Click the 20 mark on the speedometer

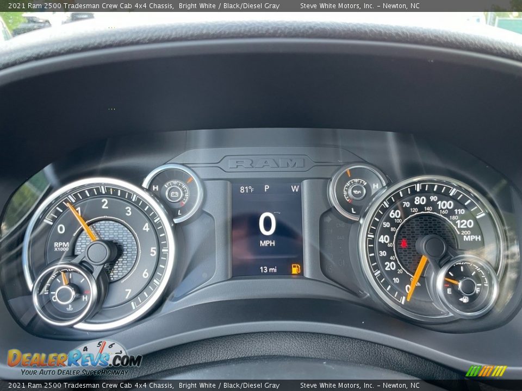pos(390,266)
